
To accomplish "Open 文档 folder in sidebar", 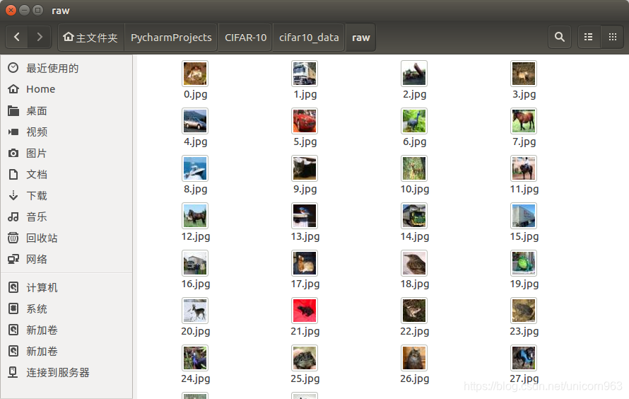I will click(66, 174).
